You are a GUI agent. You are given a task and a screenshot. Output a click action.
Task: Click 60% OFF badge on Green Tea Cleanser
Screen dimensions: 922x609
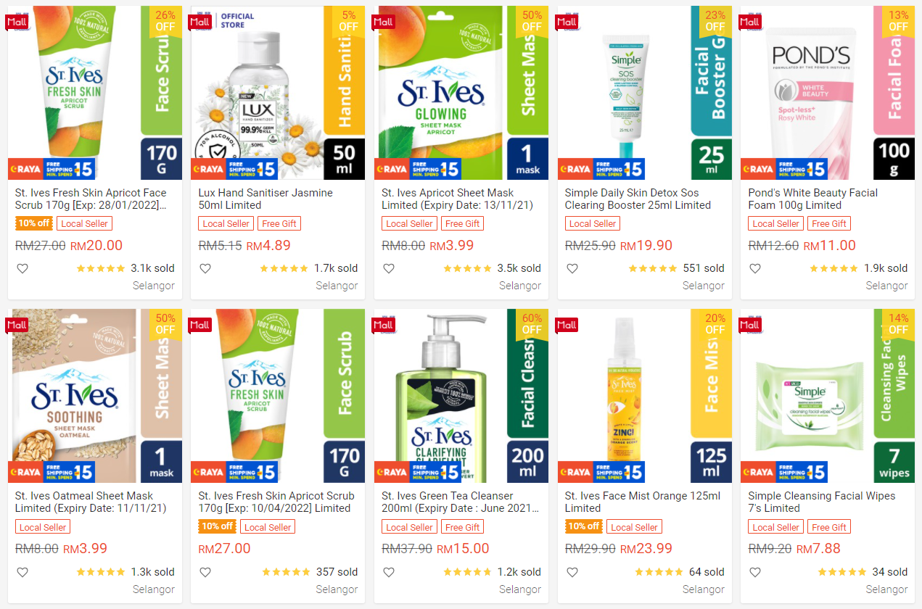click(x=532, y=323)
